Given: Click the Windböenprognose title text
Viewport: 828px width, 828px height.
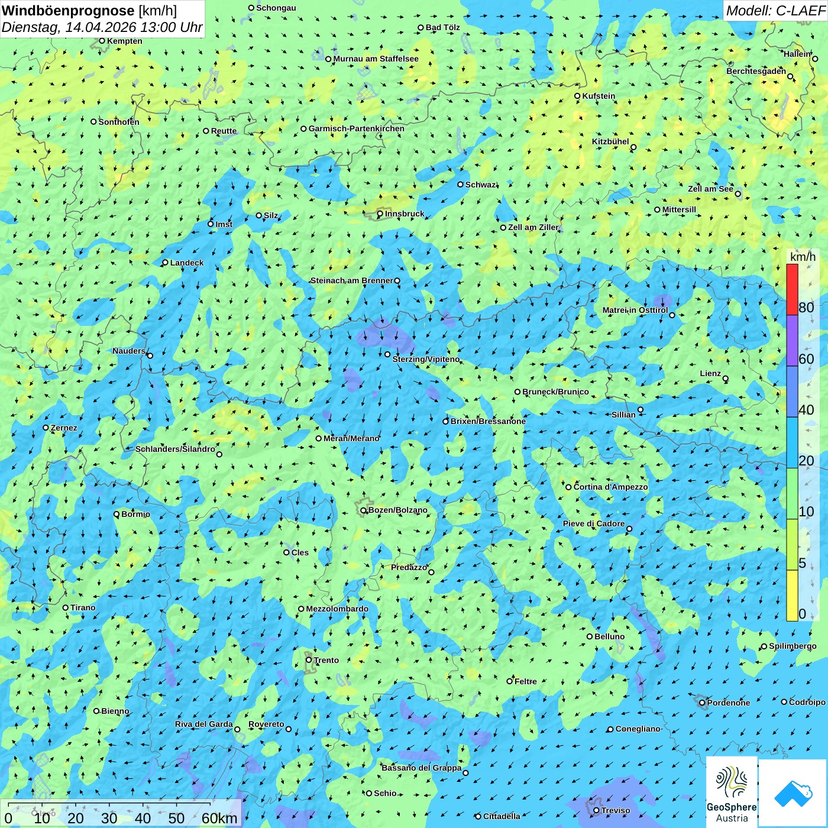Looking at the screenshot, I should tap(68, 11).
